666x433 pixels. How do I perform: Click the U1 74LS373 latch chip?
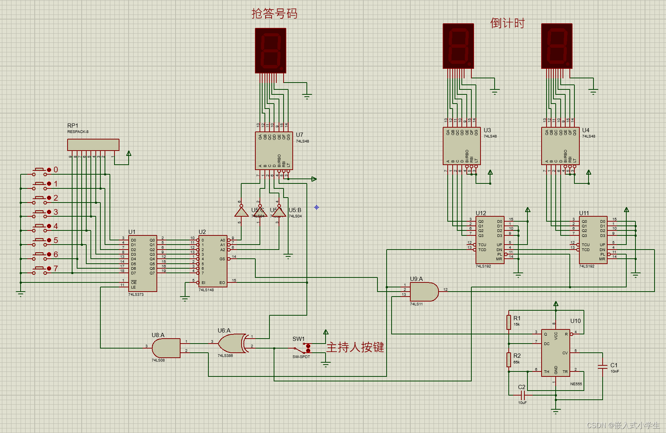pos(143,264)
